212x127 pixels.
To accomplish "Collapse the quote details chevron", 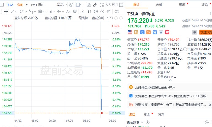I will click(x=171, y=80).
